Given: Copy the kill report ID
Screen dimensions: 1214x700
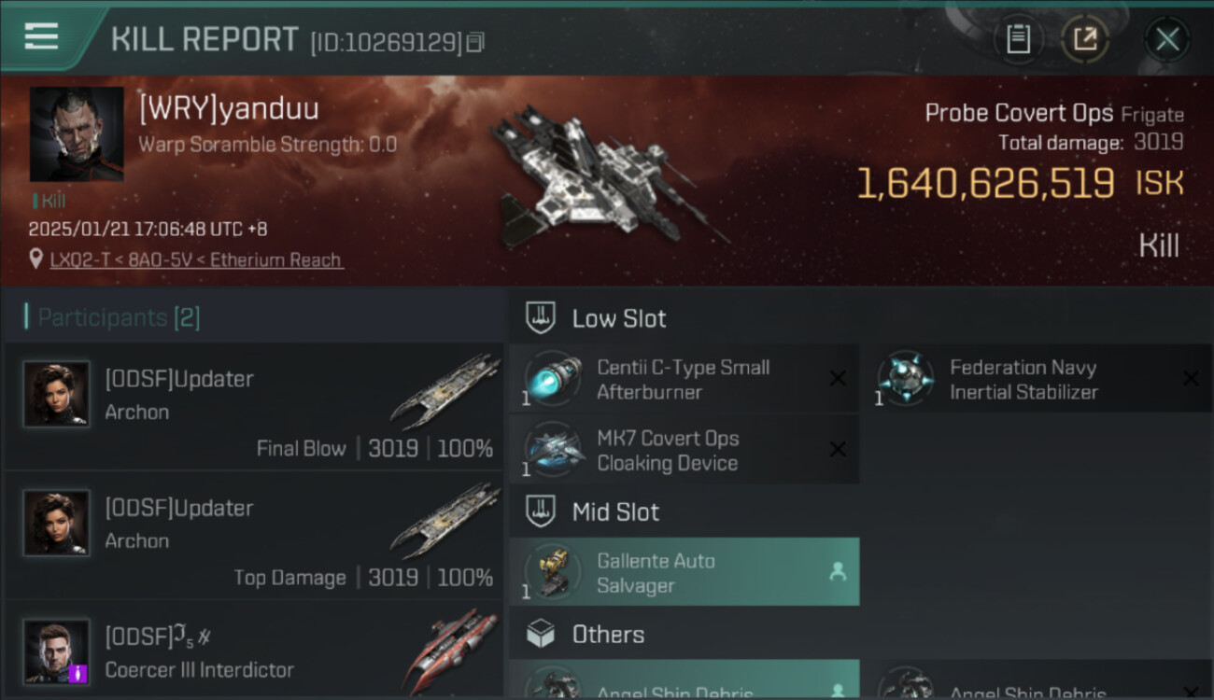Looking at the screenshot, I should (475, 42).
